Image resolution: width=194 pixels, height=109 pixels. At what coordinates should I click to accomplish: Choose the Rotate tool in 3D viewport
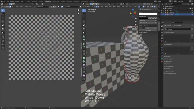click(x=84, y=21)
